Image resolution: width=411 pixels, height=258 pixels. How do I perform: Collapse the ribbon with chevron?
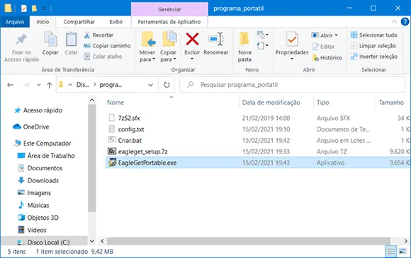(x=394, y=22)
